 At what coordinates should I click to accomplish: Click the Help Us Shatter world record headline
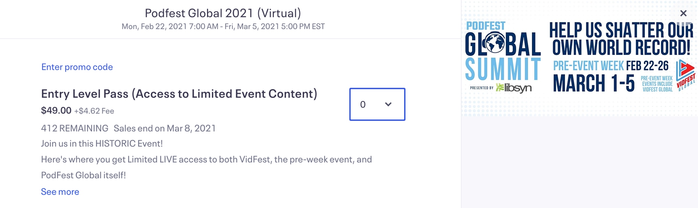[x=621, y=38]
